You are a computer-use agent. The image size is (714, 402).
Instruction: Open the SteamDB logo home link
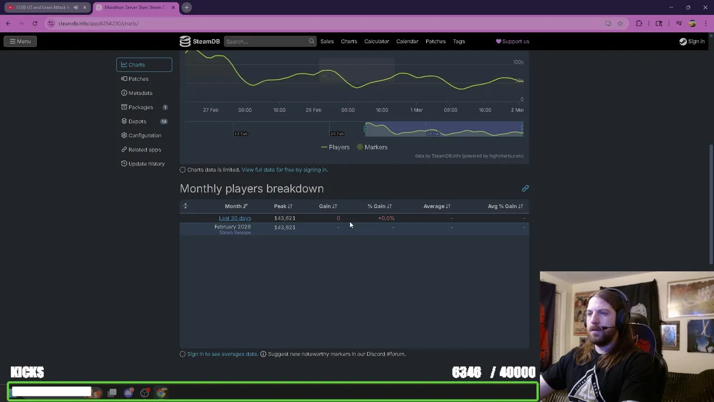200,41
